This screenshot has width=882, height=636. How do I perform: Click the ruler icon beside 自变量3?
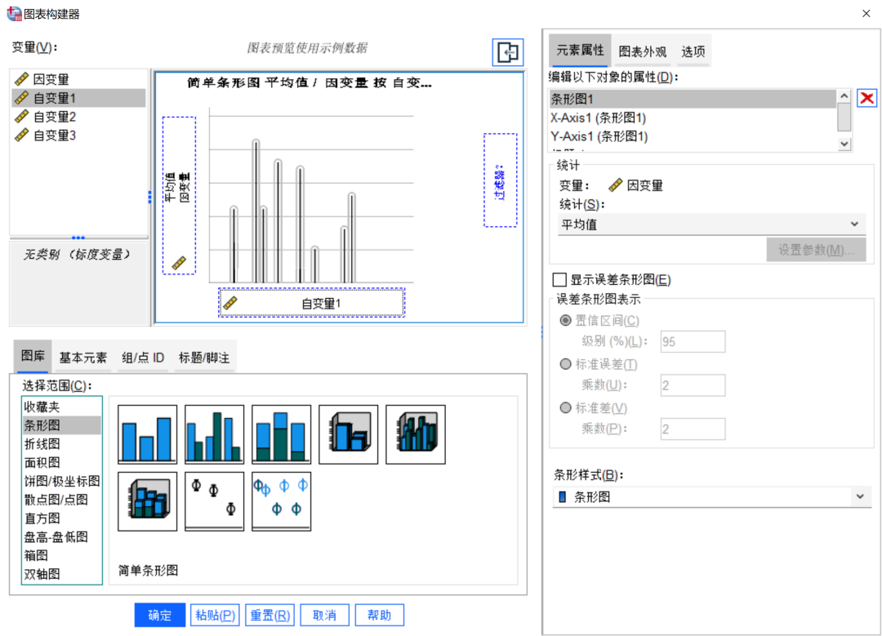(21, 135)
